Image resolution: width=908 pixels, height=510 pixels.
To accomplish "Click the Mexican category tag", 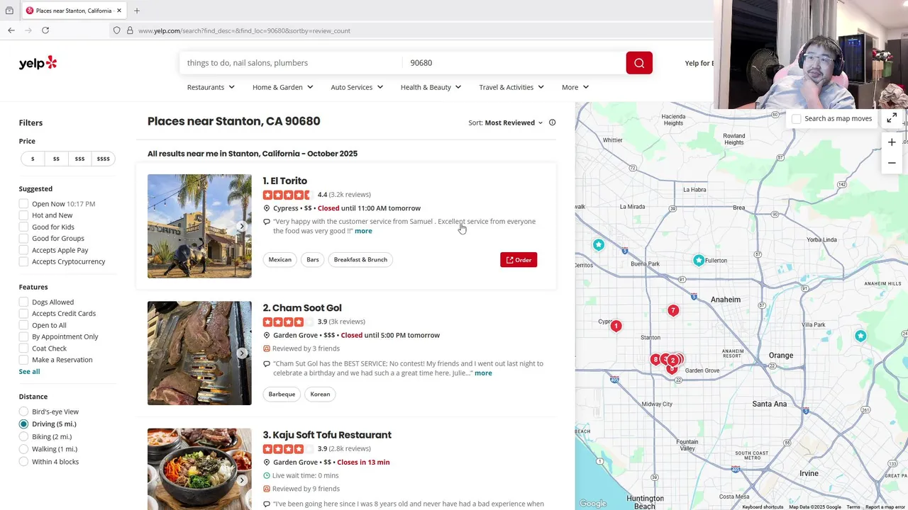I will (x=280, y=260).
